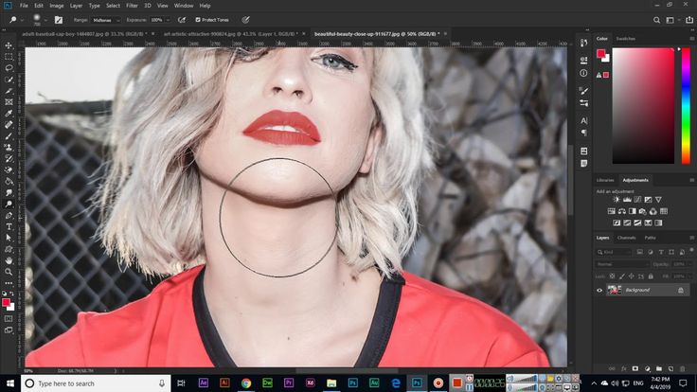Select the Pen tool
This screenshot has height=392, width=697.
[x=9, y=216]
